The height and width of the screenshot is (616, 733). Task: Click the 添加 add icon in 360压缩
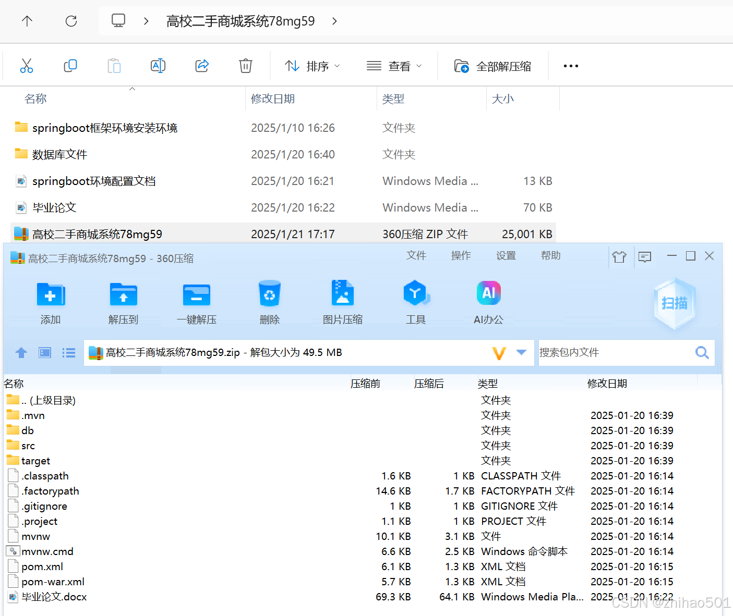[x=51, y=295]
